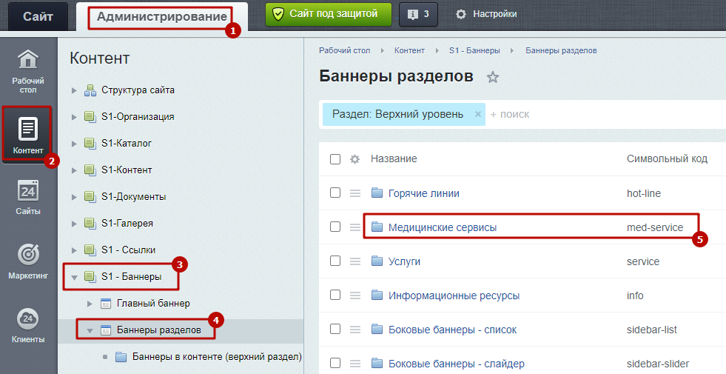Expand the S1-Каталог tree node
The width and height of the screenshot is (726, 374).
[74, 144]
